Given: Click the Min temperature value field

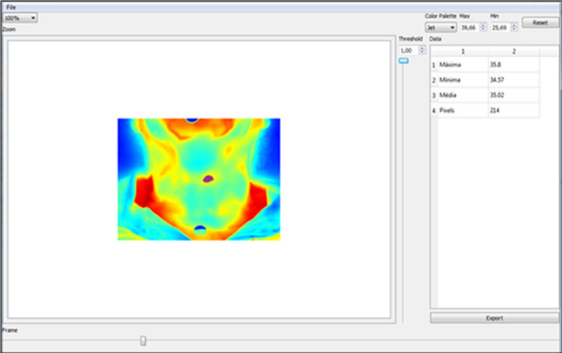Looking at the screenshot, I should point(497,27).
